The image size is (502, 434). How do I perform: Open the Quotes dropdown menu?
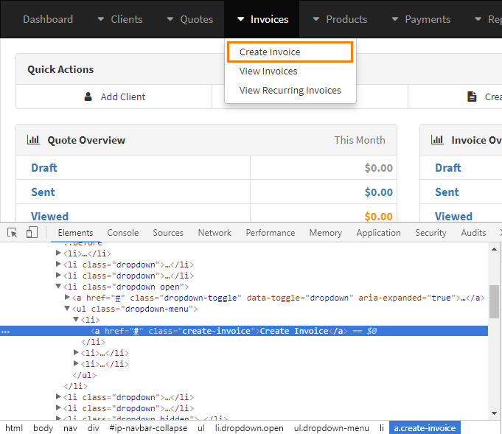tap(190, 19)
